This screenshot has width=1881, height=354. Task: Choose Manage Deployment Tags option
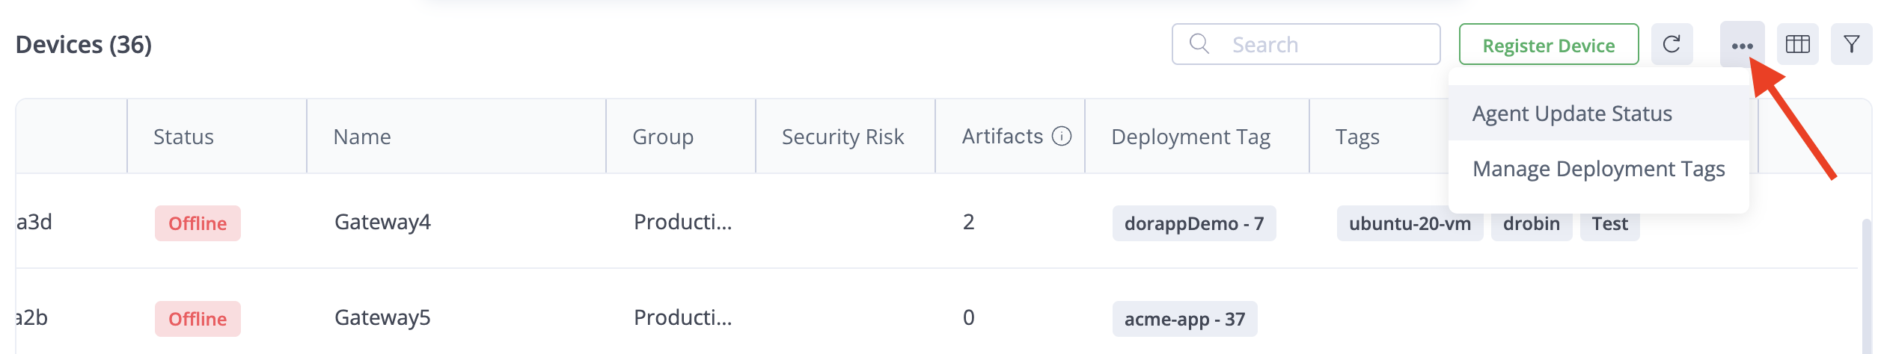coord(1598,169)
